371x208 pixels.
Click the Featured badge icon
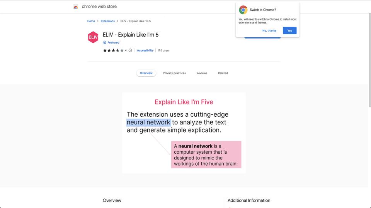[x=105, y=43]
